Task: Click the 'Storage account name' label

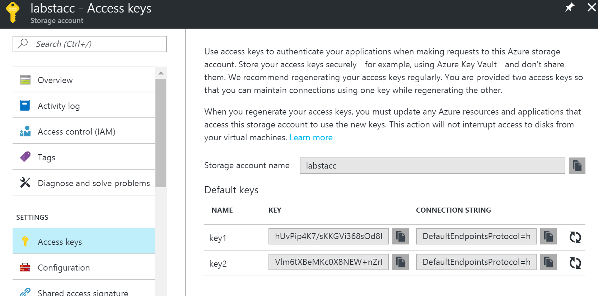Action: pos(247,165)
